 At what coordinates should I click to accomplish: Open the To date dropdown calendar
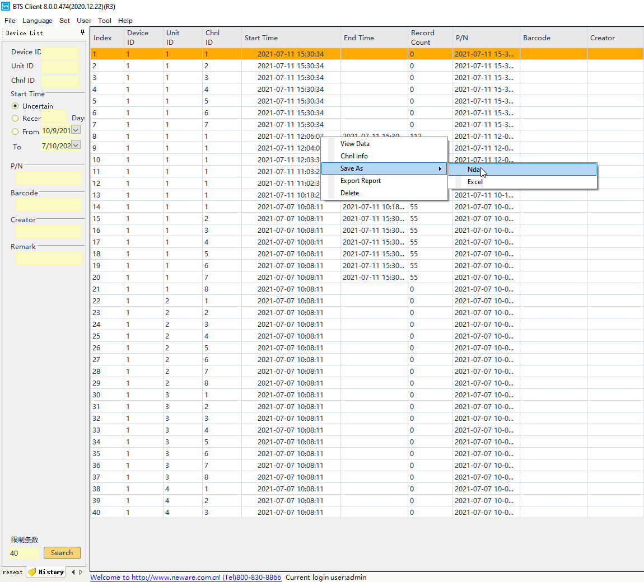[x=76, y=145]
